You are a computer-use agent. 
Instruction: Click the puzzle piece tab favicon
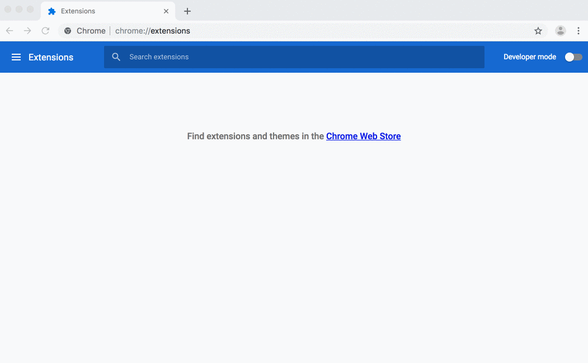[x=51, y=11]
